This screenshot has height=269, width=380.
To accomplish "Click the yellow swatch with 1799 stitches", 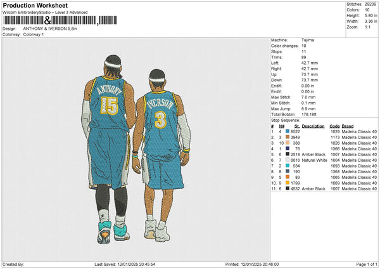I will pos(288,183).
